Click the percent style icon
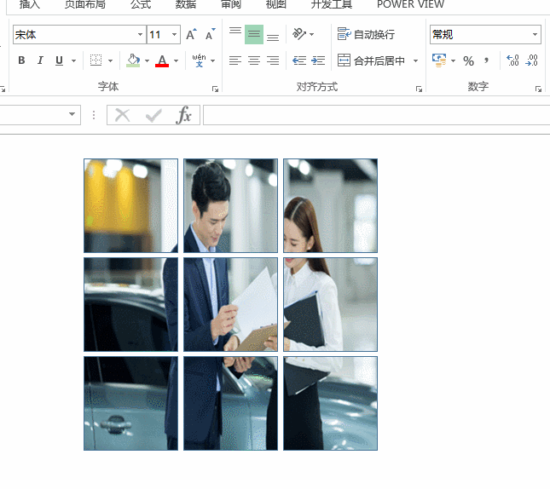This screenshot has width=550, height=489. [x=468, y=60]
